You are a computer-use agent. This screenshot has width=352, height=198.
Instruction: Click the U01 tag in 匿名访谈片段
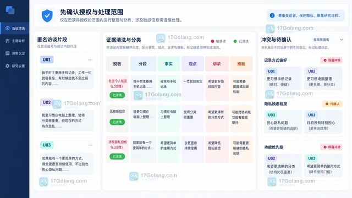point(47,60)
